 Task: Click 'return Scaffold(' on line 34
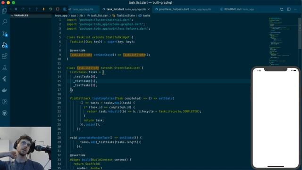(x=87, y=164)
